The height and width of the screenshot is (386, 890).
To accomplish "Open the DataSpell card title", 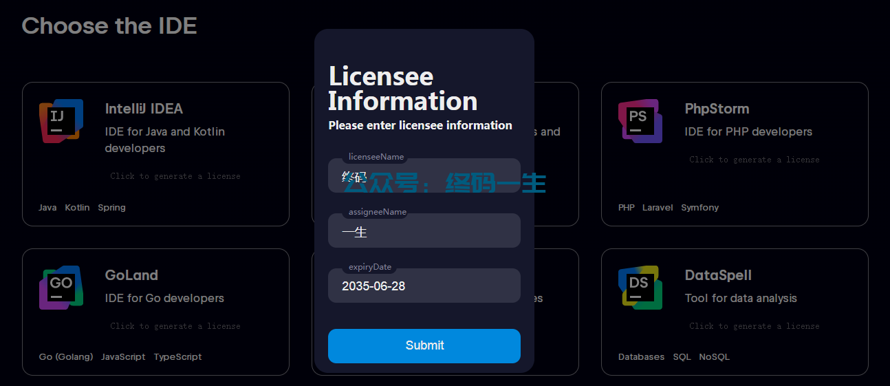I will coord(718,275).
